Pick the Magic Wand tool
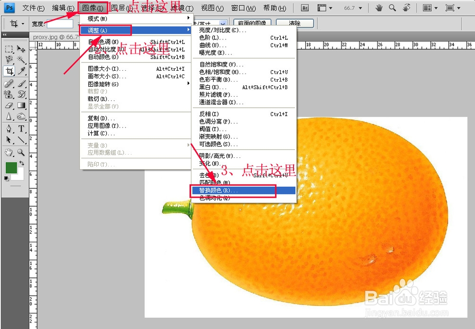Screen dimensions: 475x329 [20, 60]
